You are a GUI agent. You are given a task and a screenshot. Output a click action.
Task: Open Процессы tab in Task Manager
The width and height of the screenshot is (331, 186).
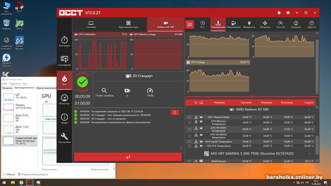tap(7, 88)
